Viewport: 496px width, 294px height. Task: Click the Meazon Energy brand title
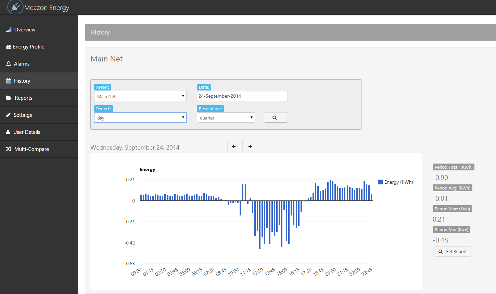(x=47, y=8)
